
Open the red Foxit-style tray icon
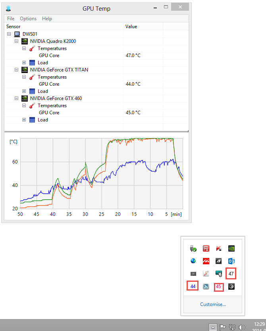pos(206,248)
